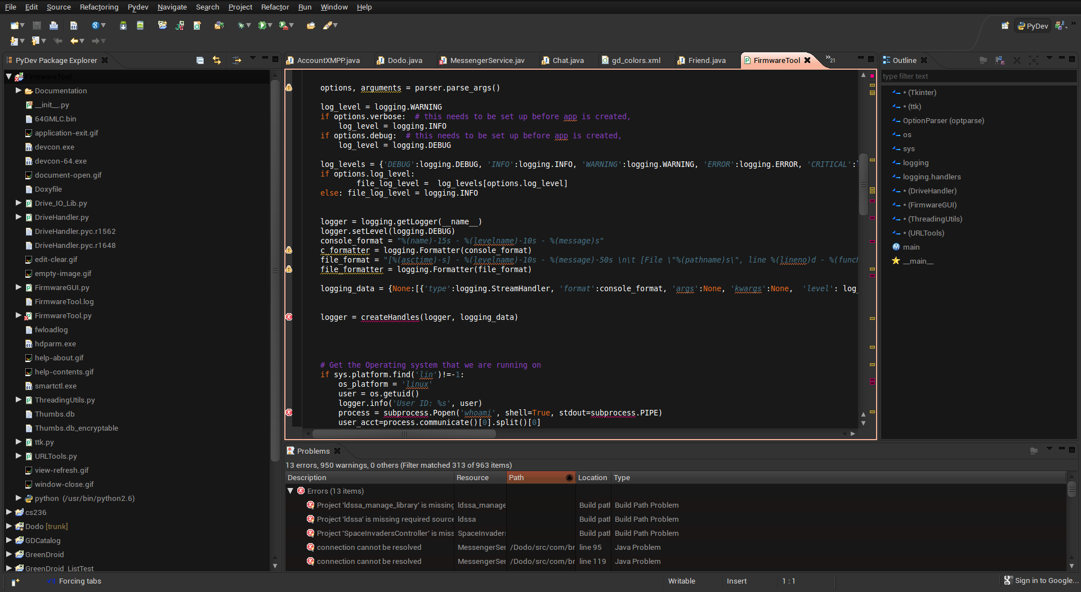This screenshot has width=1081, height=592.
Task: Collapse all in PyDev Package Explorer
Action: click(x=200, y=60)
